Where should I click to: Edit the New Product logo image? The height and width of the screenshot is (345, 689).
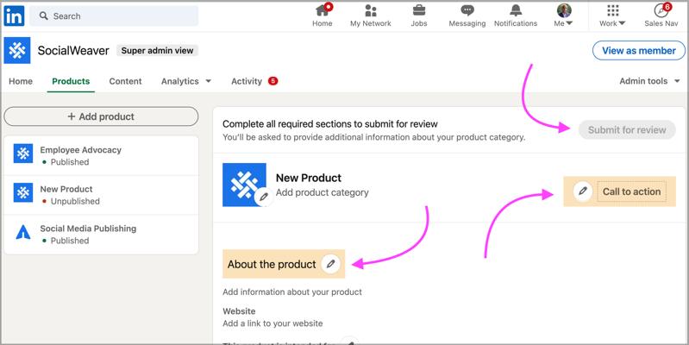pyautogui.click(x=264, y=197)
